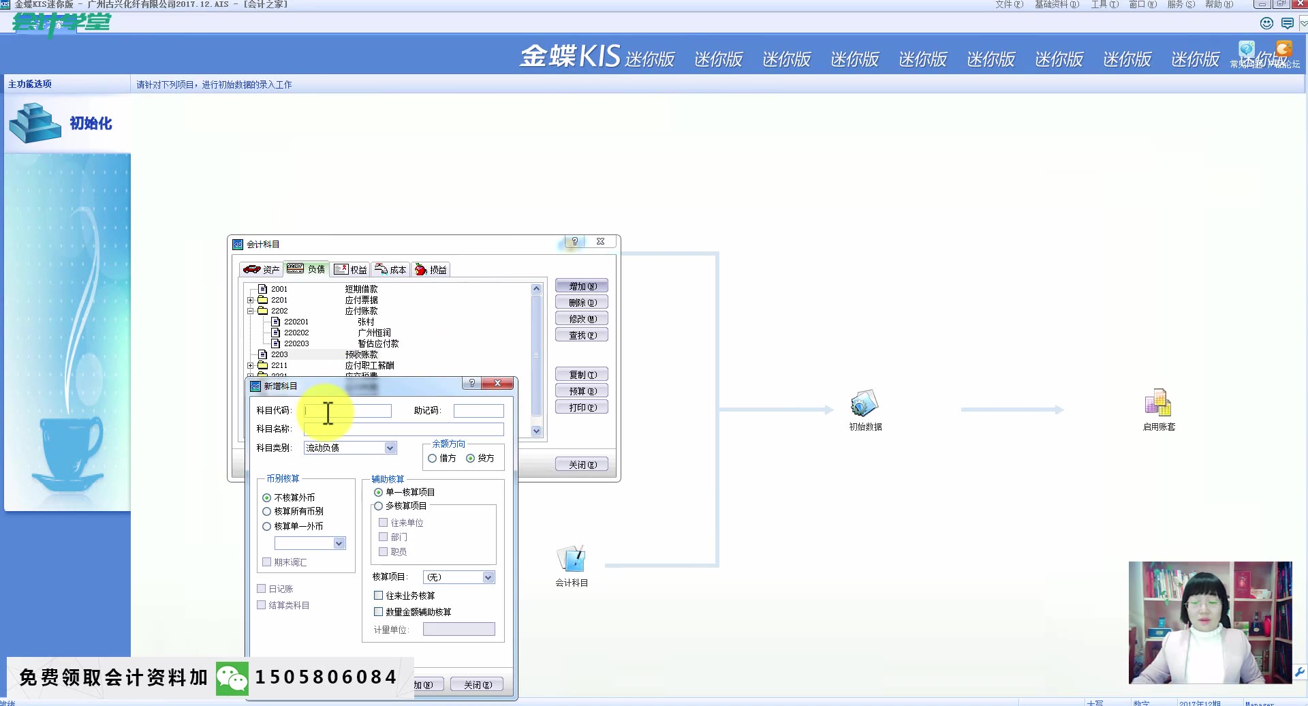Open 启用账套 icon on the right
The width and height of the screenshot is (1308, 706).
1157,405
